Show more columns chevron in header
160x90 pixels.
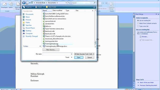[x=92, y=10]
